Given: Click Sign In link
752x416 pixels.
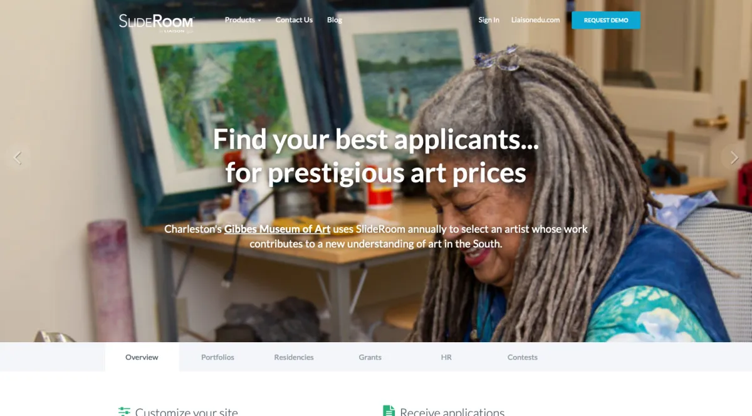Looking at the screenshot, I should click(489, 20).
